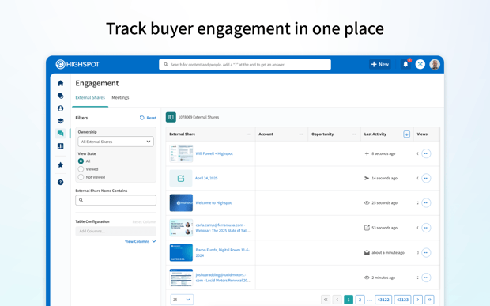Open the Ownership All External Shares dropdown

pos(115,142)
